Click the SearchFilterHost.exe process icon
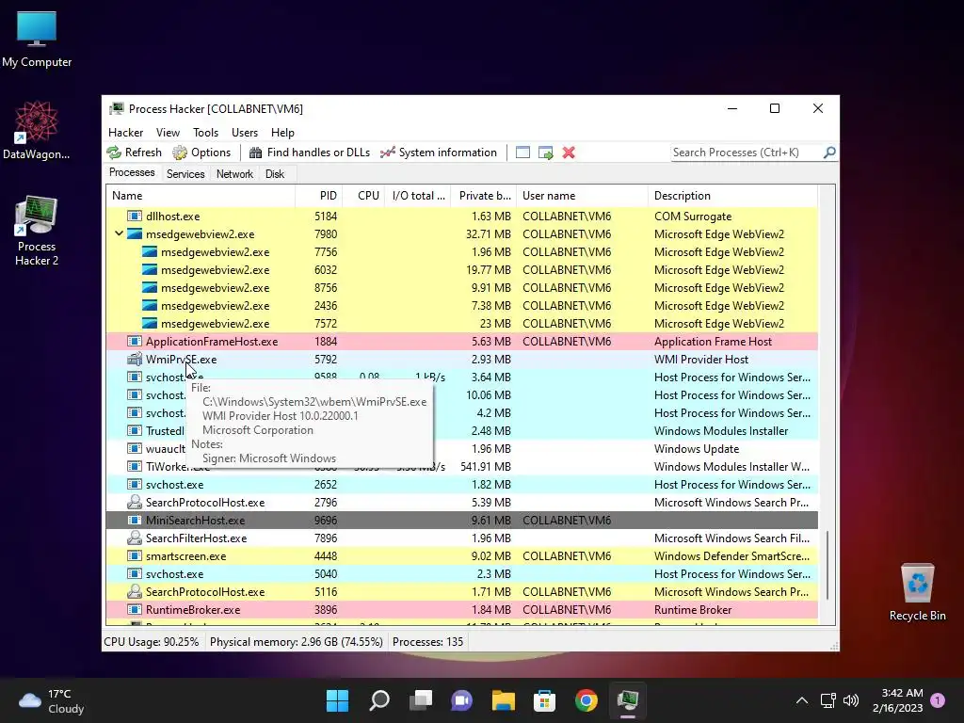964x723 pixels. pyautogui.click(x=135, y=538)
